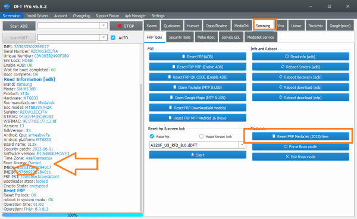Viewport: 357px width, 219px height.
Task: Click Reboot download [adb] button
Action: click(300, 87)
